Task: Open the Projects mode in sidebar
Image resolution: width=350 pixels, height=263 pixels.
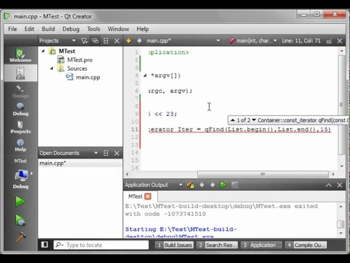Action: point(21,127)
